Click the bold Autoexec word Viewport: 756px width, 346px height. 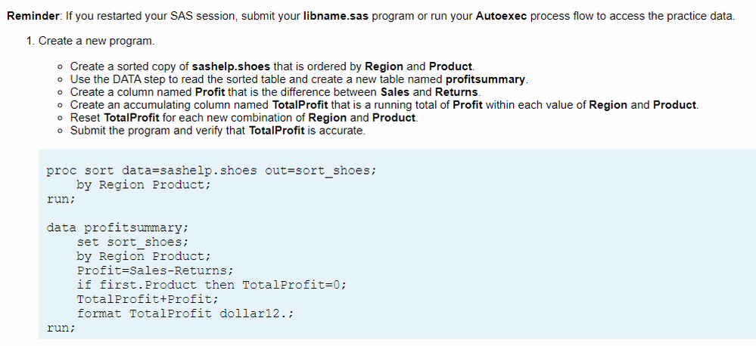(x=501, y=17)
